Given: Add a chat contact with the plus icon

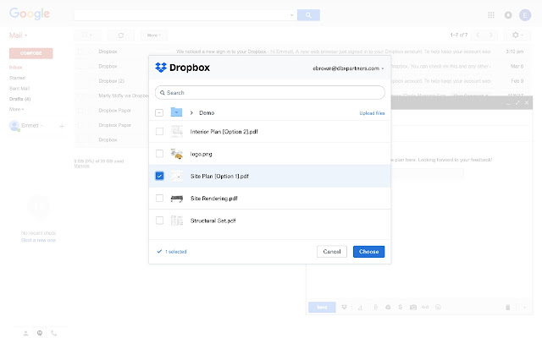Looking at the screenshot, I should click(x=62, y=126).
